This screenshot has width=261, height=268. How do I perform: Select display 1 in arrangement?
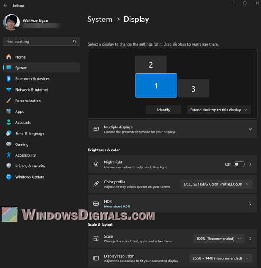(x=156, y=85)
